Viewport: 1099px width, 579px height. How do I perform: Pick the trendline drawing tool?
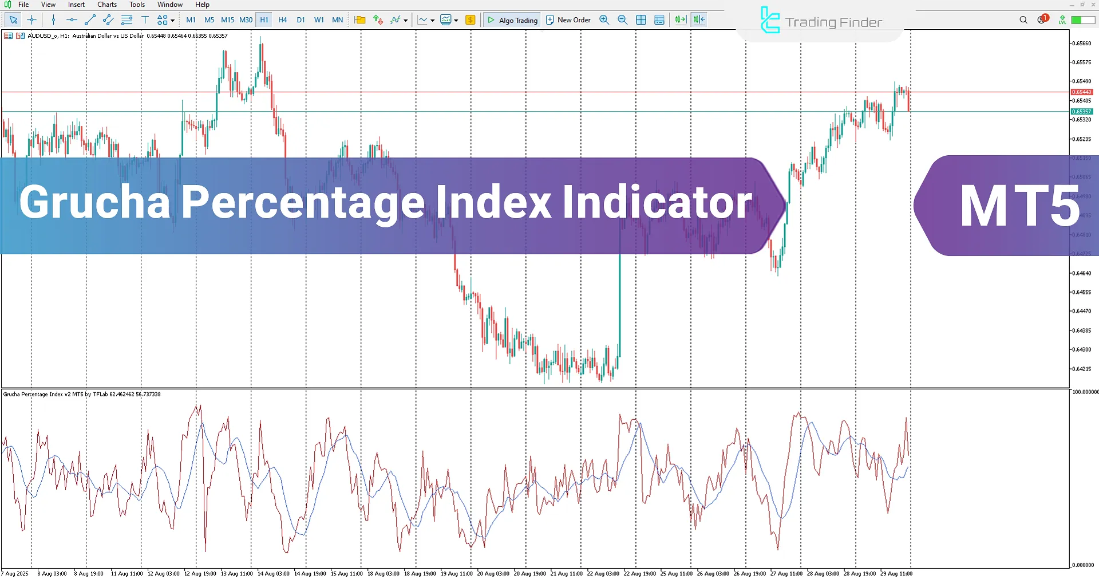point(90,20)
